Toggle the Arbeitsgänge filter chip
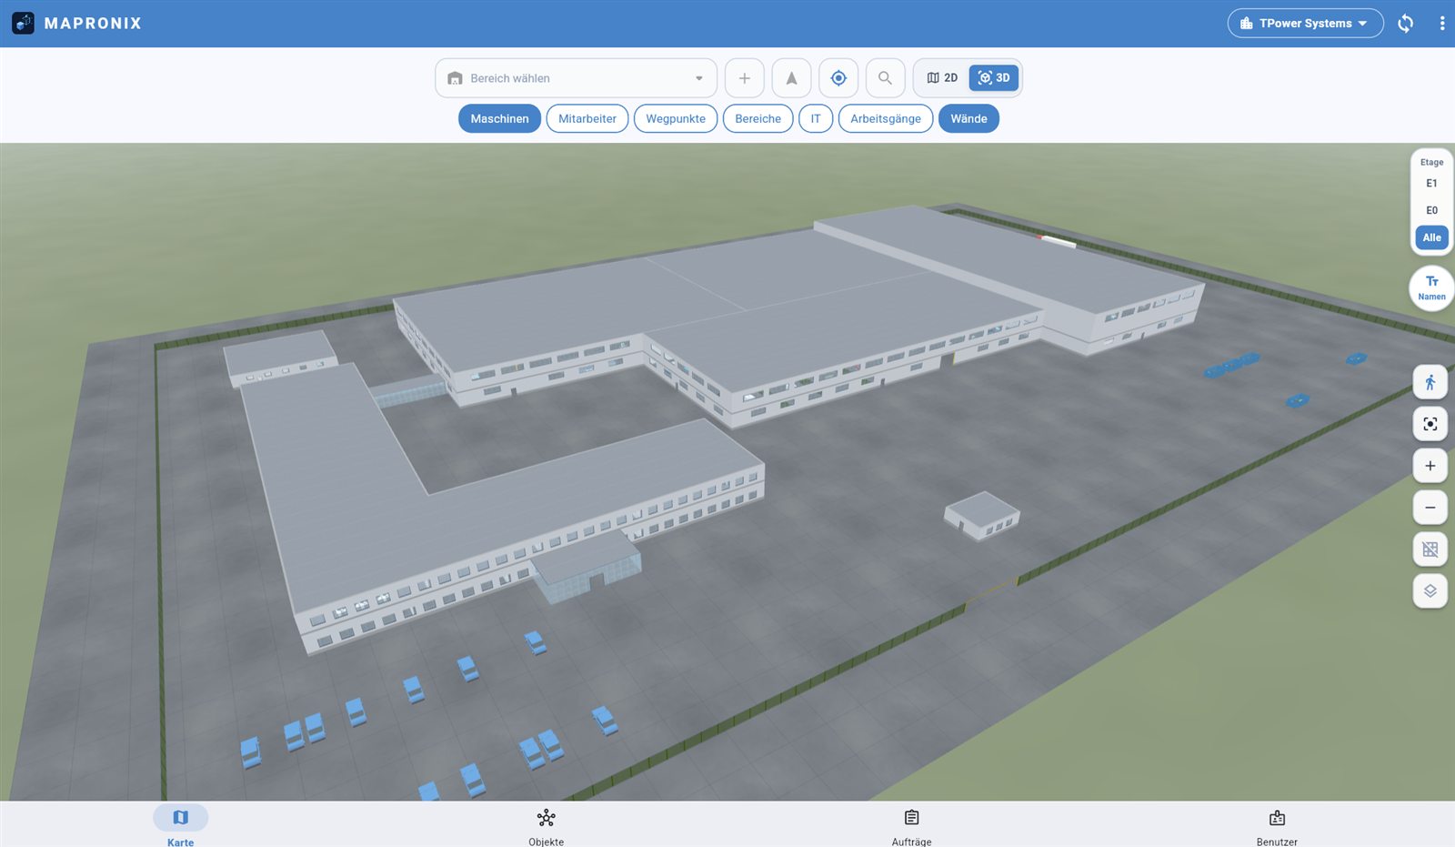 [886, 118]
